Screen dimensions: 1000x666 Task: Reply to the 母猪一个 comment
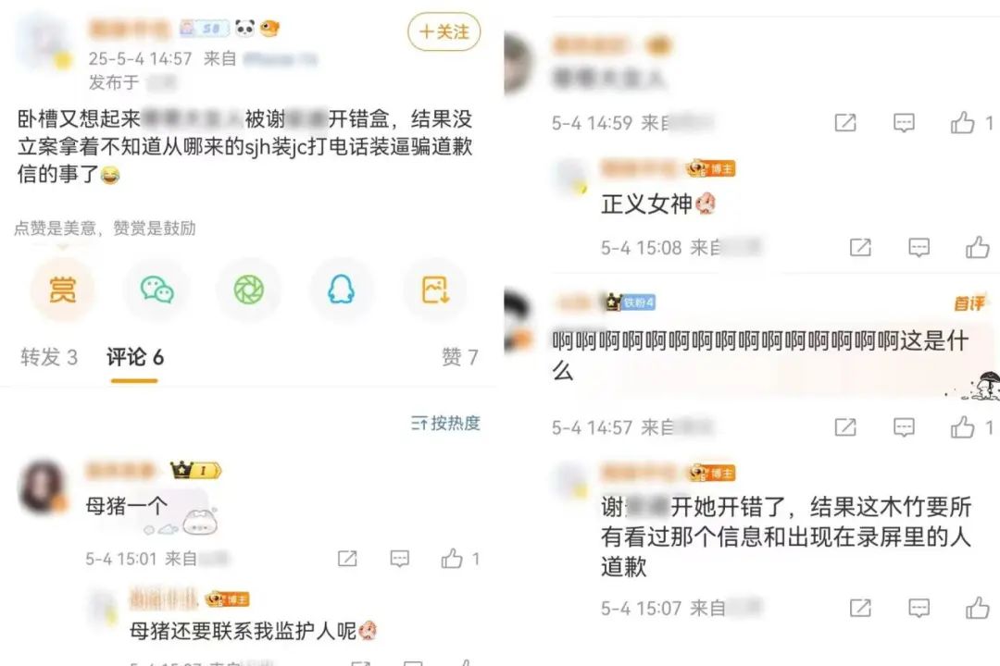point(399,559)
